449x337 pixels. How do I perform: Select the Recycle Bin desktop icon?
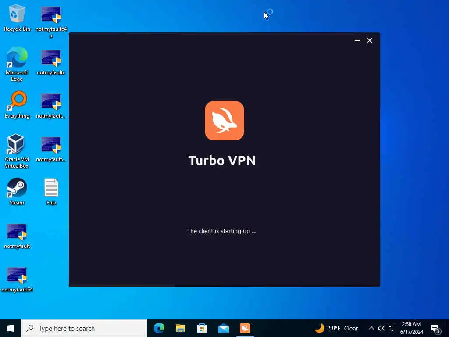pos(17,18)
